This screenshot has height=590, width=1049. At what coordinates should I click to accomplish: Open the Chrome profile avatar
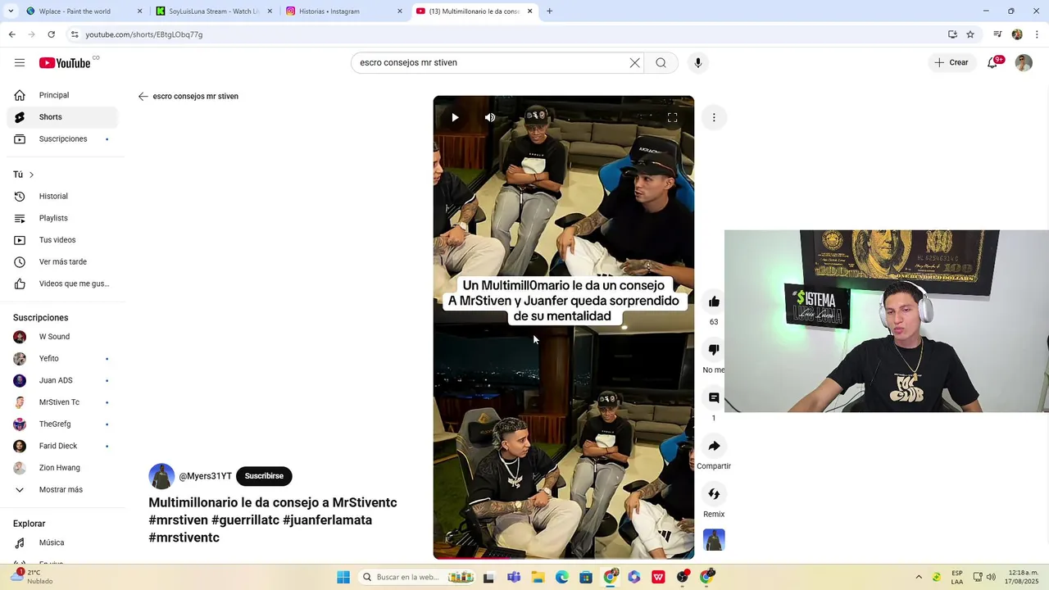1017,34
